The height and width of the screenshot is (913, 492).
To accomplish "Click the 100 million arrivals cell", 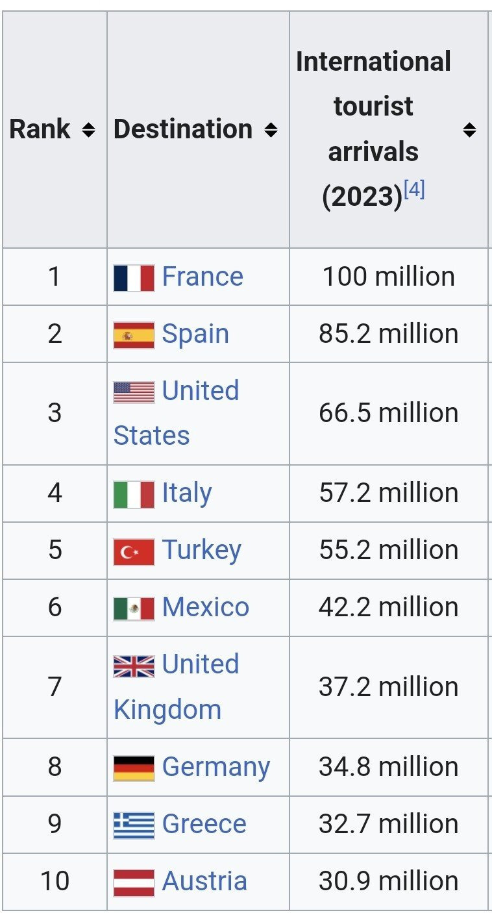I will click(x=388, y=277).
